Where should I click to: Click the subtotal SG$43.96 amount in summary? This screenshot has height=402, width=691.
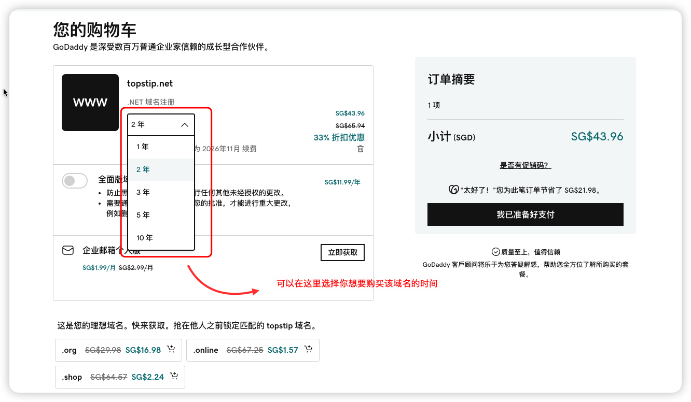pyautogui.click(x=597, y=137)
